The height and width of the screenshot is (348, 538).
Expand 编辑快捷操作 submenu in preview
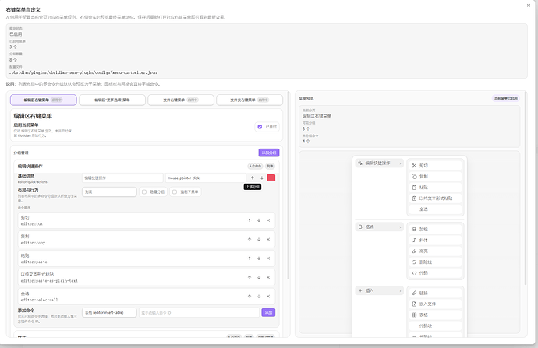tap(379, 163)
